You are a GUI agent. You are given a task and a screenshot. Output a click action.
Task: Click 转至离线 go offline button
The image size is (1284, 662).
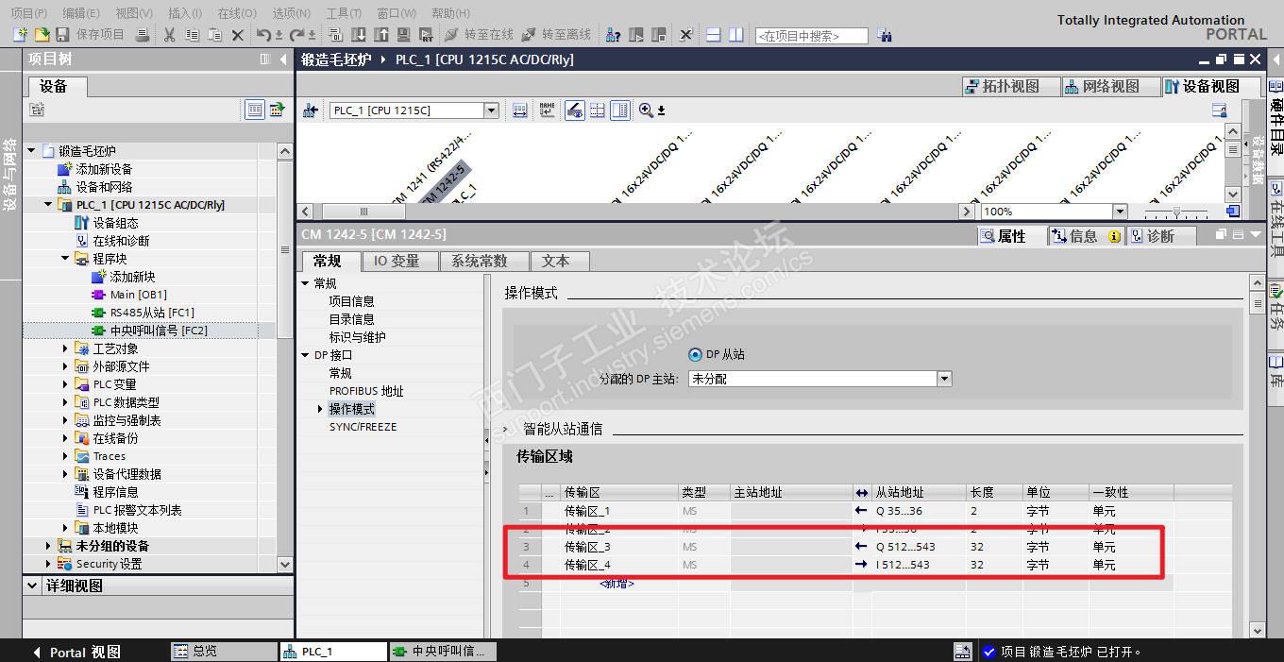pos(556,34)
